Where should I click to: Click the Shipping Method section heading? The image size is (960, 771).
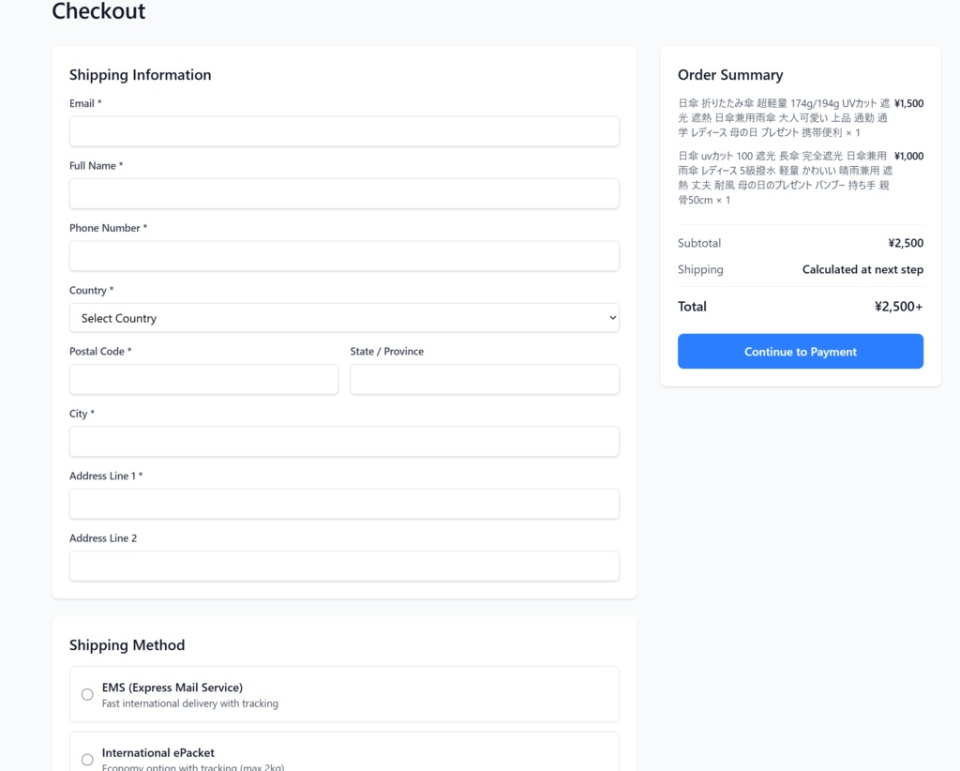click(127, 645)
